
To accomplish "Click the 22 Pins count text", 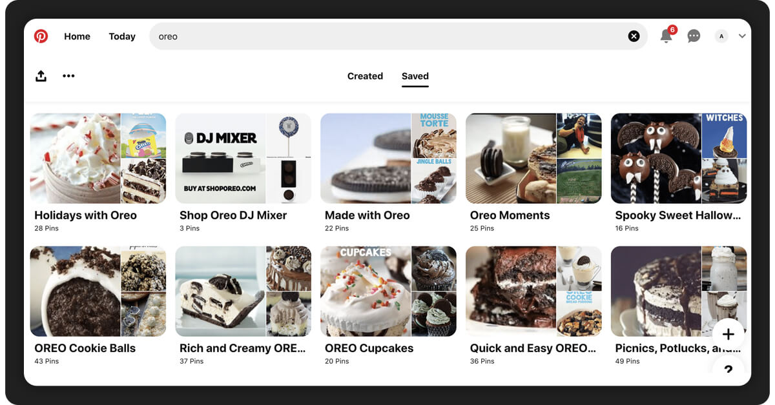I will tap(336, 228).
